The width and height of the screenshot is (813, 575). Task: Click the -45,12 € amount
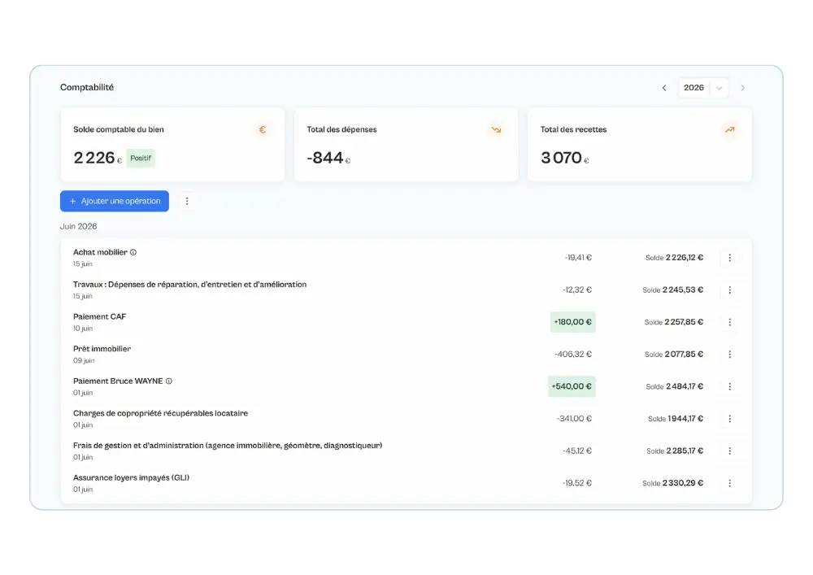tap(577, 451)
